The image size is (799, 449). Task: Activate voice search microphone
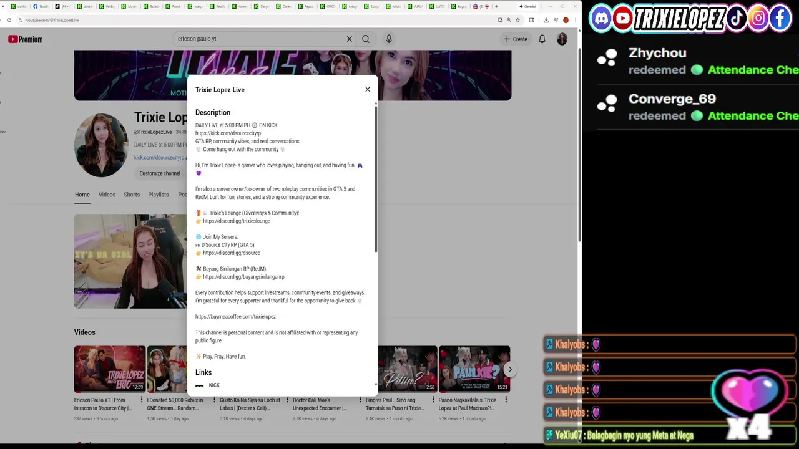(x=389, y=39)
